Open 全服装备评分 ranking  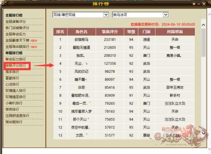(15, 21)
